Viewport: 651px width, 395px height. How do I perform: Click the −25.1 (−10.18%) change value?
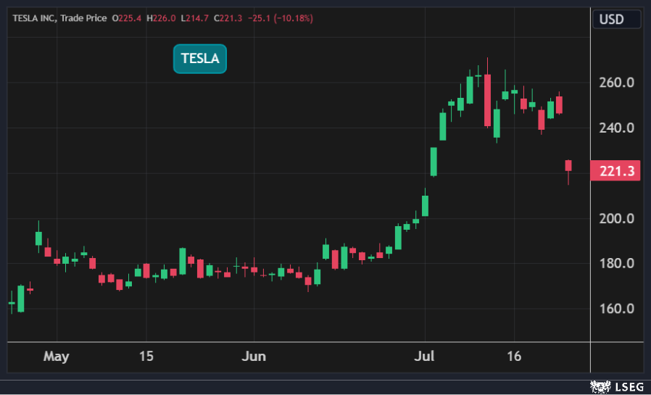pyautogui.click(x=281, y=18)
